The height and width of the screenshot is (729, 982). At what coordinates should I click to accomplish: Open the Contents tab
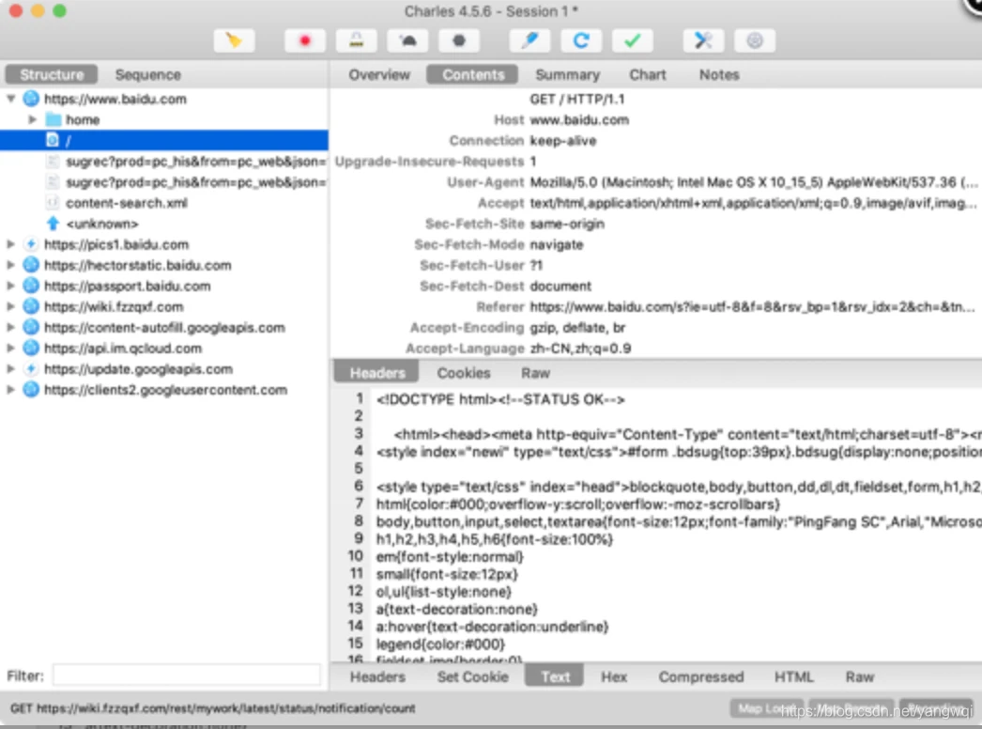[473, 74]
